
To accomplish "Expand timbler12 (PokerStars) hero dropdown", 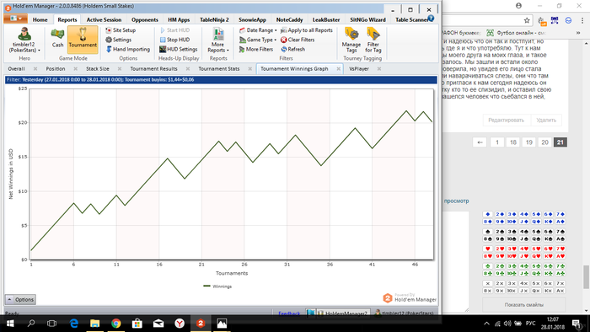I will pos(24,40).
